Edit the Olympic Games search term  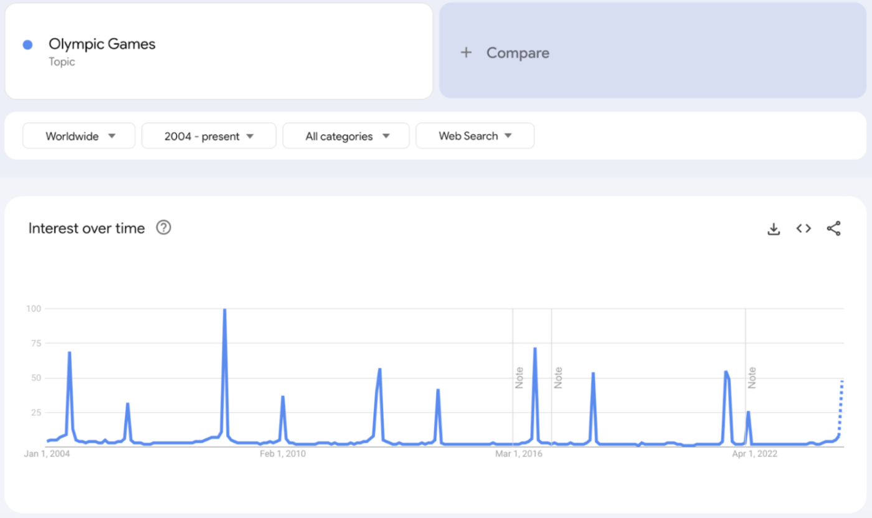(219, 51)
